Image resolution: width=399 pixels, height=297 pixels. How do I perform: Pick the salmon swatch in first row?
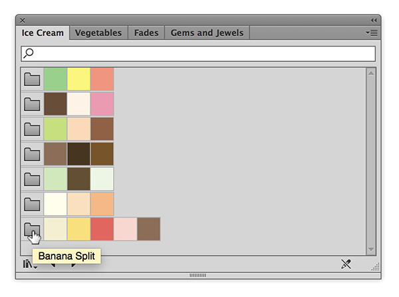[102, 79]
